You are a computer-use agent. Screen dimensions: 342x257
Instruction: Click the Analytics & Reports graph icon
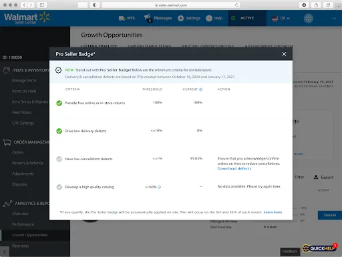pyautogui.click(x=7, y=204)
